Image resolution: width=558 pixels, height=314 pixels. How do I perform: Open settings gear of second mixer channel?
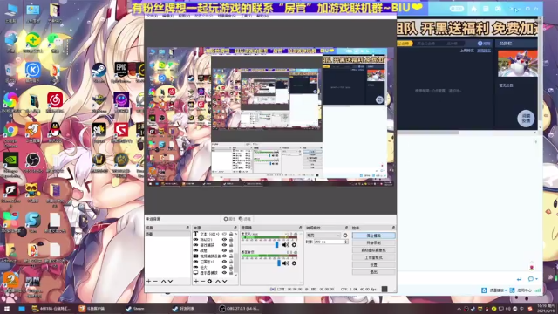tap(294, 263)
